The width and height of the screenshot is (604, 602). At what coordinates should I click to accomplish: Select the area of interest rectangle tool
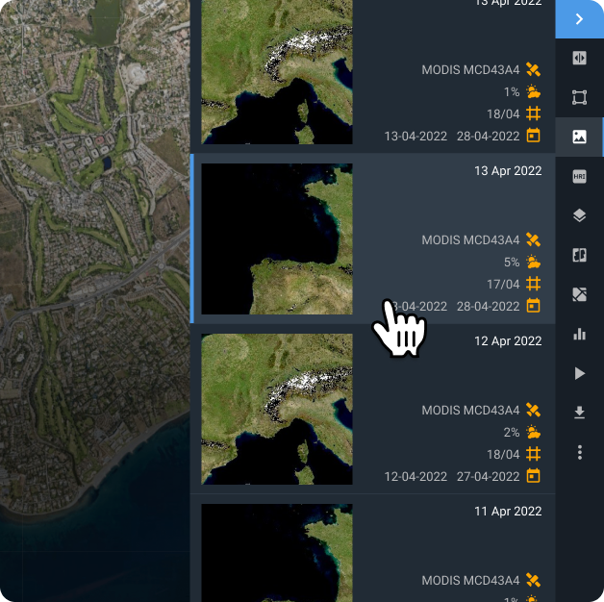(x=579, y=97)
